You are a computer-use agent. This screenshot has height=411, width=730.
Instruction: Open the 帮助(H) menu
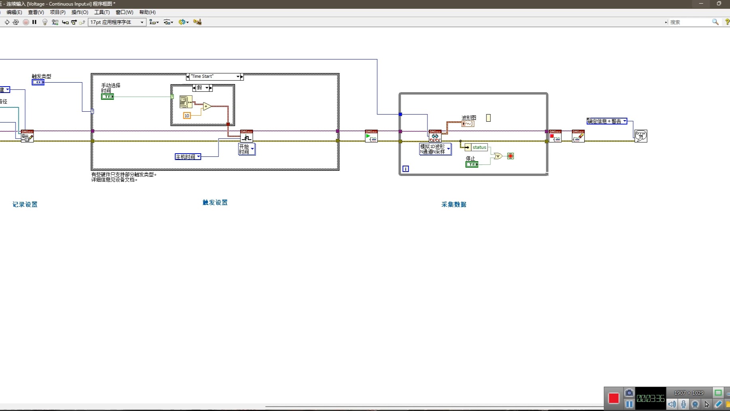147,12
